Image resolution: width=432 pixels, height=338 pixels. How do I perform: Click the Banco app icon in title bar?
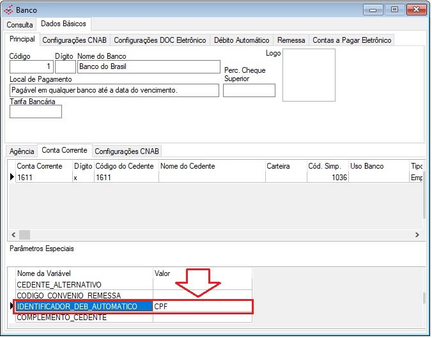point(9,10)
